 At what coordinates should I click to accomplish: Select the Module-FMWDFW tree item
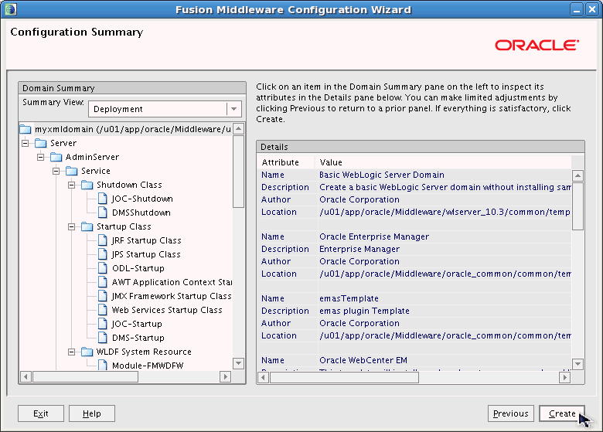click(148, 365)
